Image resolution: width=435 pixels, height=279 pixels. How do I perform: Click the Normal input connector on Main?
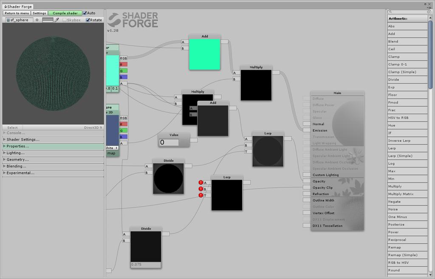pyautogui.click(x=307, y=124)
